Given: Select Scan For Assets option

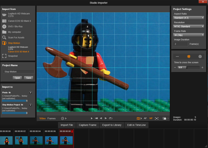Looking at the screenshot, I should pyautogui.click(x=13, y=38).
